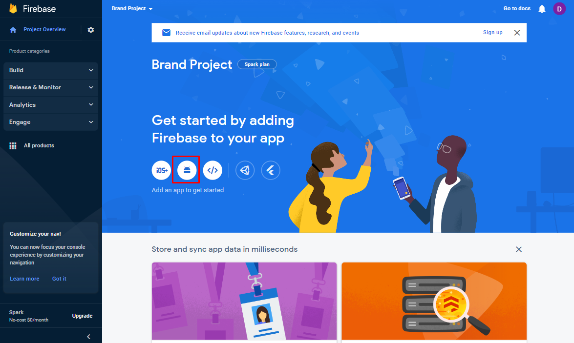The width and height of the screenshot is (574, 343).
Task: Collapse the sidebar navigation
Action: [88, 337]
